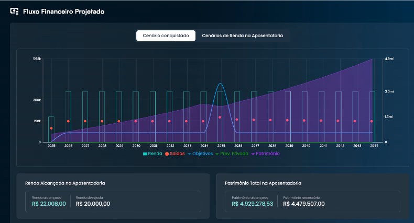Toggle the Prev. Privada legend entry
This screenshot has height=223, width=414.
232,154
